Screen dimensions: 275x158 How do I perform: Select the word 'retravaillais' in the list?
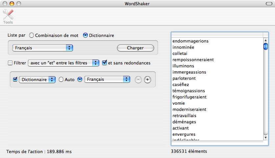point(184,115)
